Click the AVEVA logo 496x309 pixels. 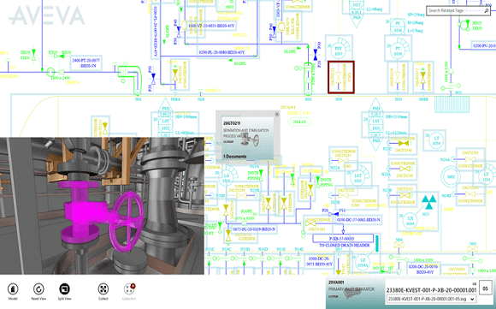coord(46,15)
